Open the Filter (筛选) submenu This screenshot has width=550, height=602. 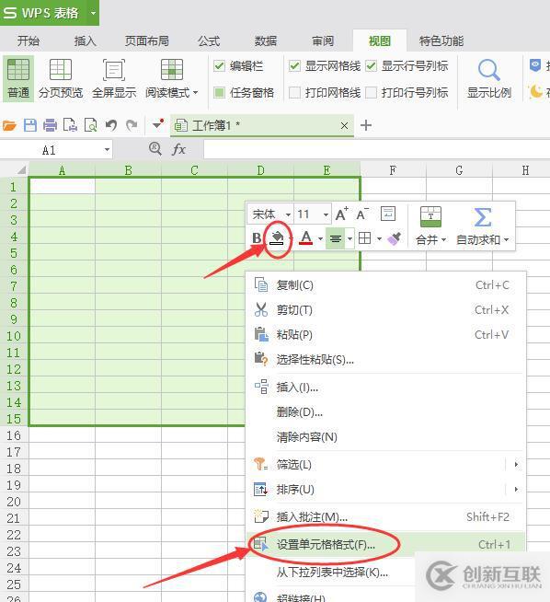pyautogui.click(x=385, y=465)
